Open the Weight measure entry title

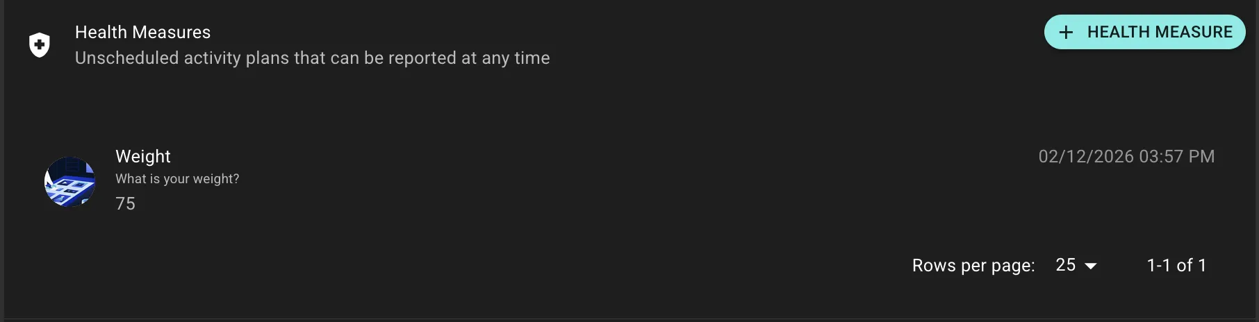pos(142,156)
